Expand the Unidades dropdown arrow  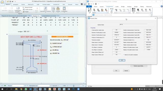58,12
